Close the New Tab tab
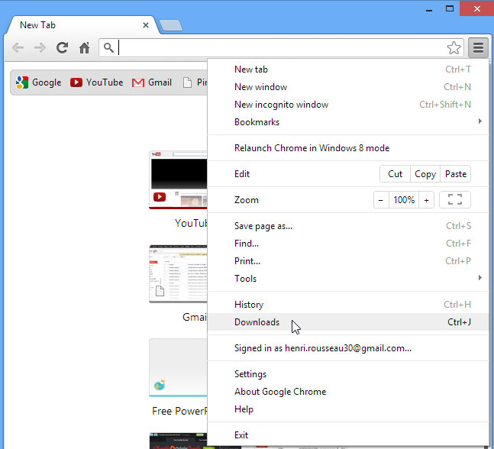The width and height of the screenshot is (494, 449). pos(146,25)
